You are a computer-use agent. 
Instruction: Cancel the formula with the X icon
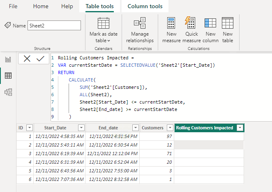27,59
